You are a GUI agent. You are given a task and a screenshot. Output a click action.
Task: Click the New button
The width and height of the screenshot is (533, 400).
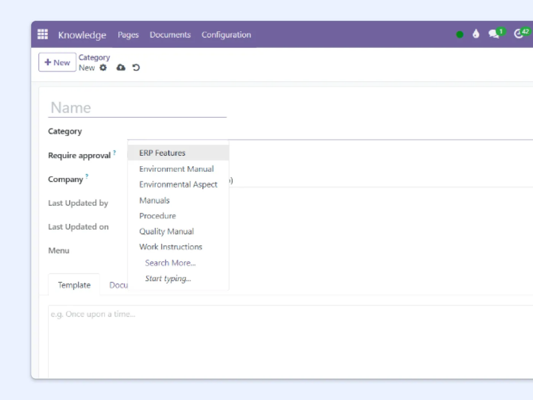57,63
